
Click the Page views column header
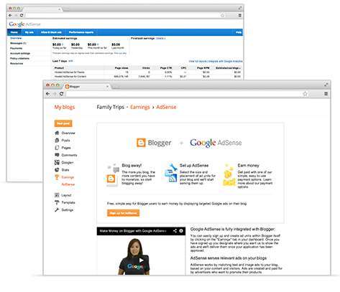(x=121, y=68)
